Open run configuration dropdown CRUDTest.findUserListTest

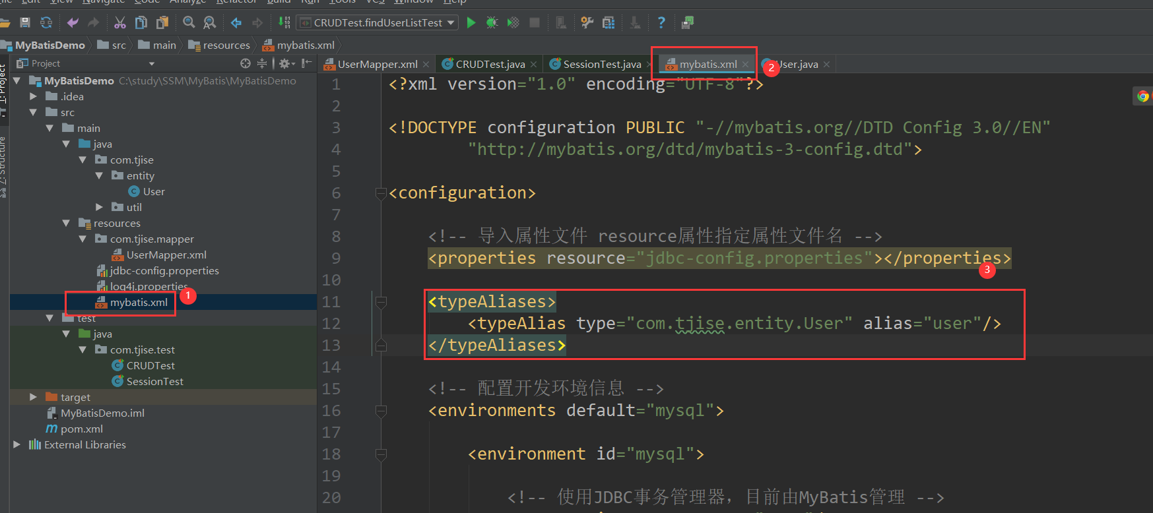click(378, 22)
